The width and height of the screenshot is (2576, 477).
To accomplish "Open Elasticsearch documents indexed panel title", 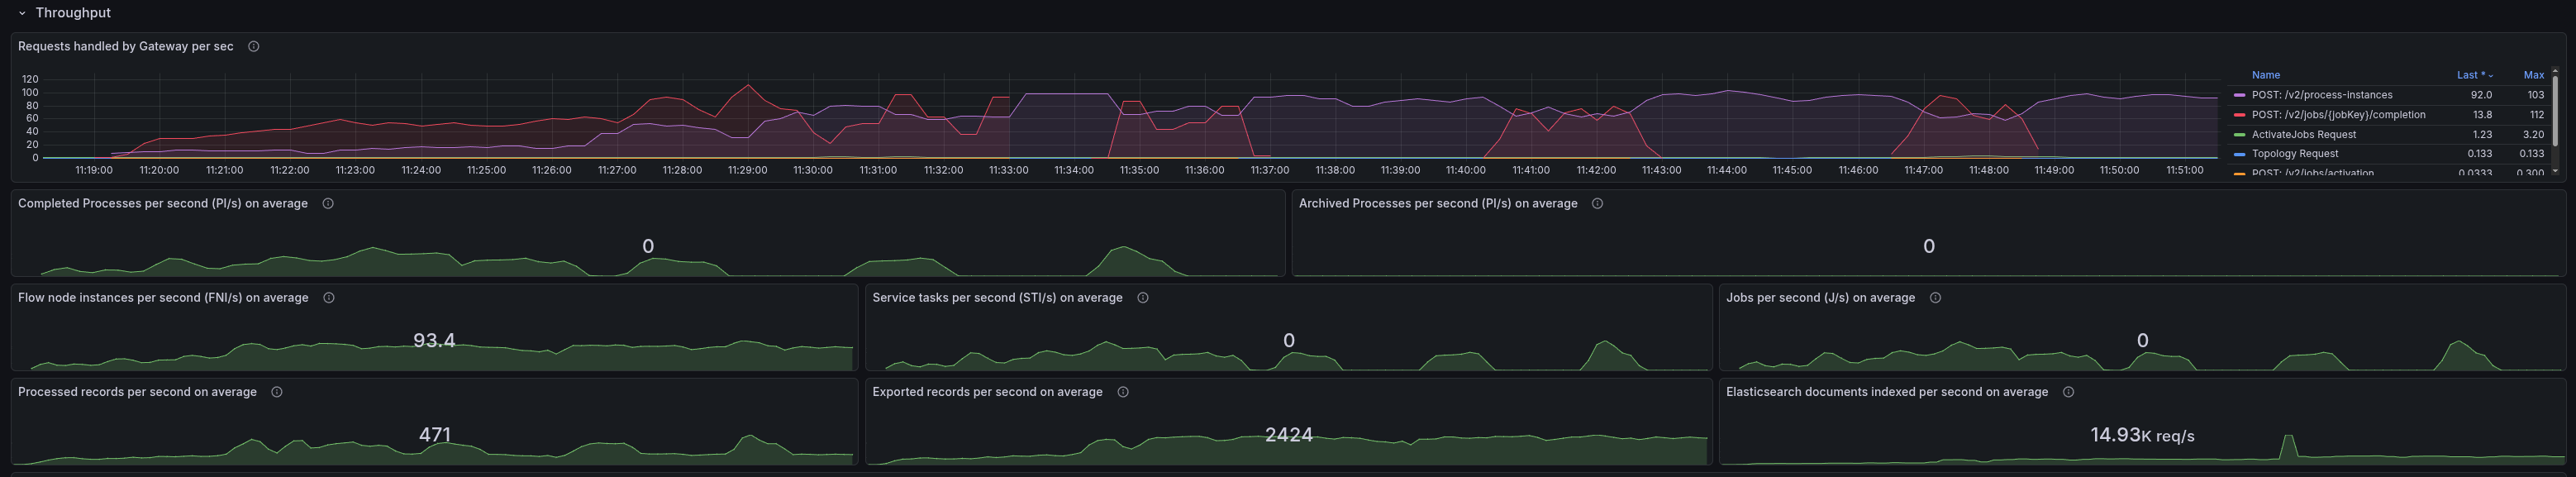I will coord(1886,392).
